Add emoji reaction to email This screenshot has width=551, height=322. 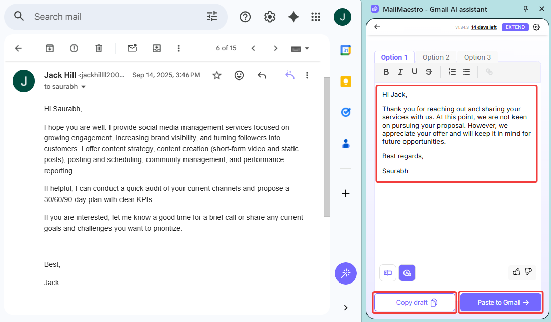click(x=239, y=75)
